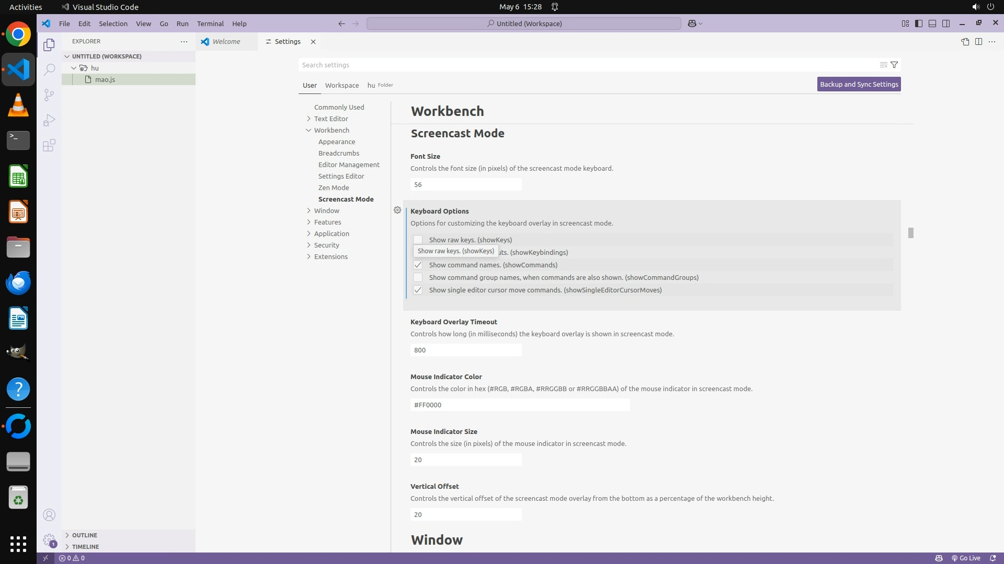Screen dimensions: 1004x564
Task: Click the Keyboard Options gear icon
Action: click(397, 210)
